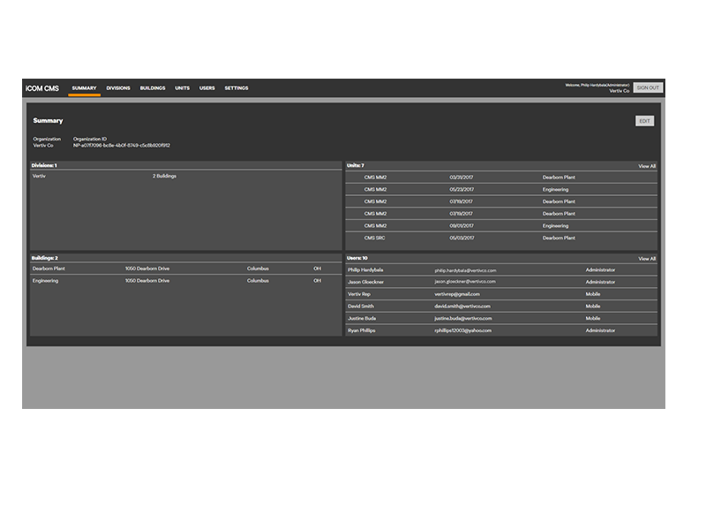Click email rphillips12003@yahoo.com

(x=462, y=330)
